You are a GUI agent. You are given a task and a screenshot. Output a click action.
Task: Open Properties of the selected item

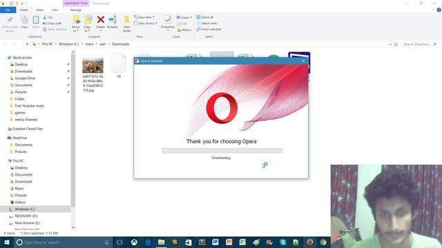(168, 22)
